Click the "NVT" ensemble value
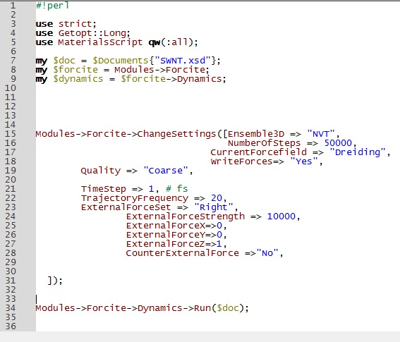 tap(321, 134)
